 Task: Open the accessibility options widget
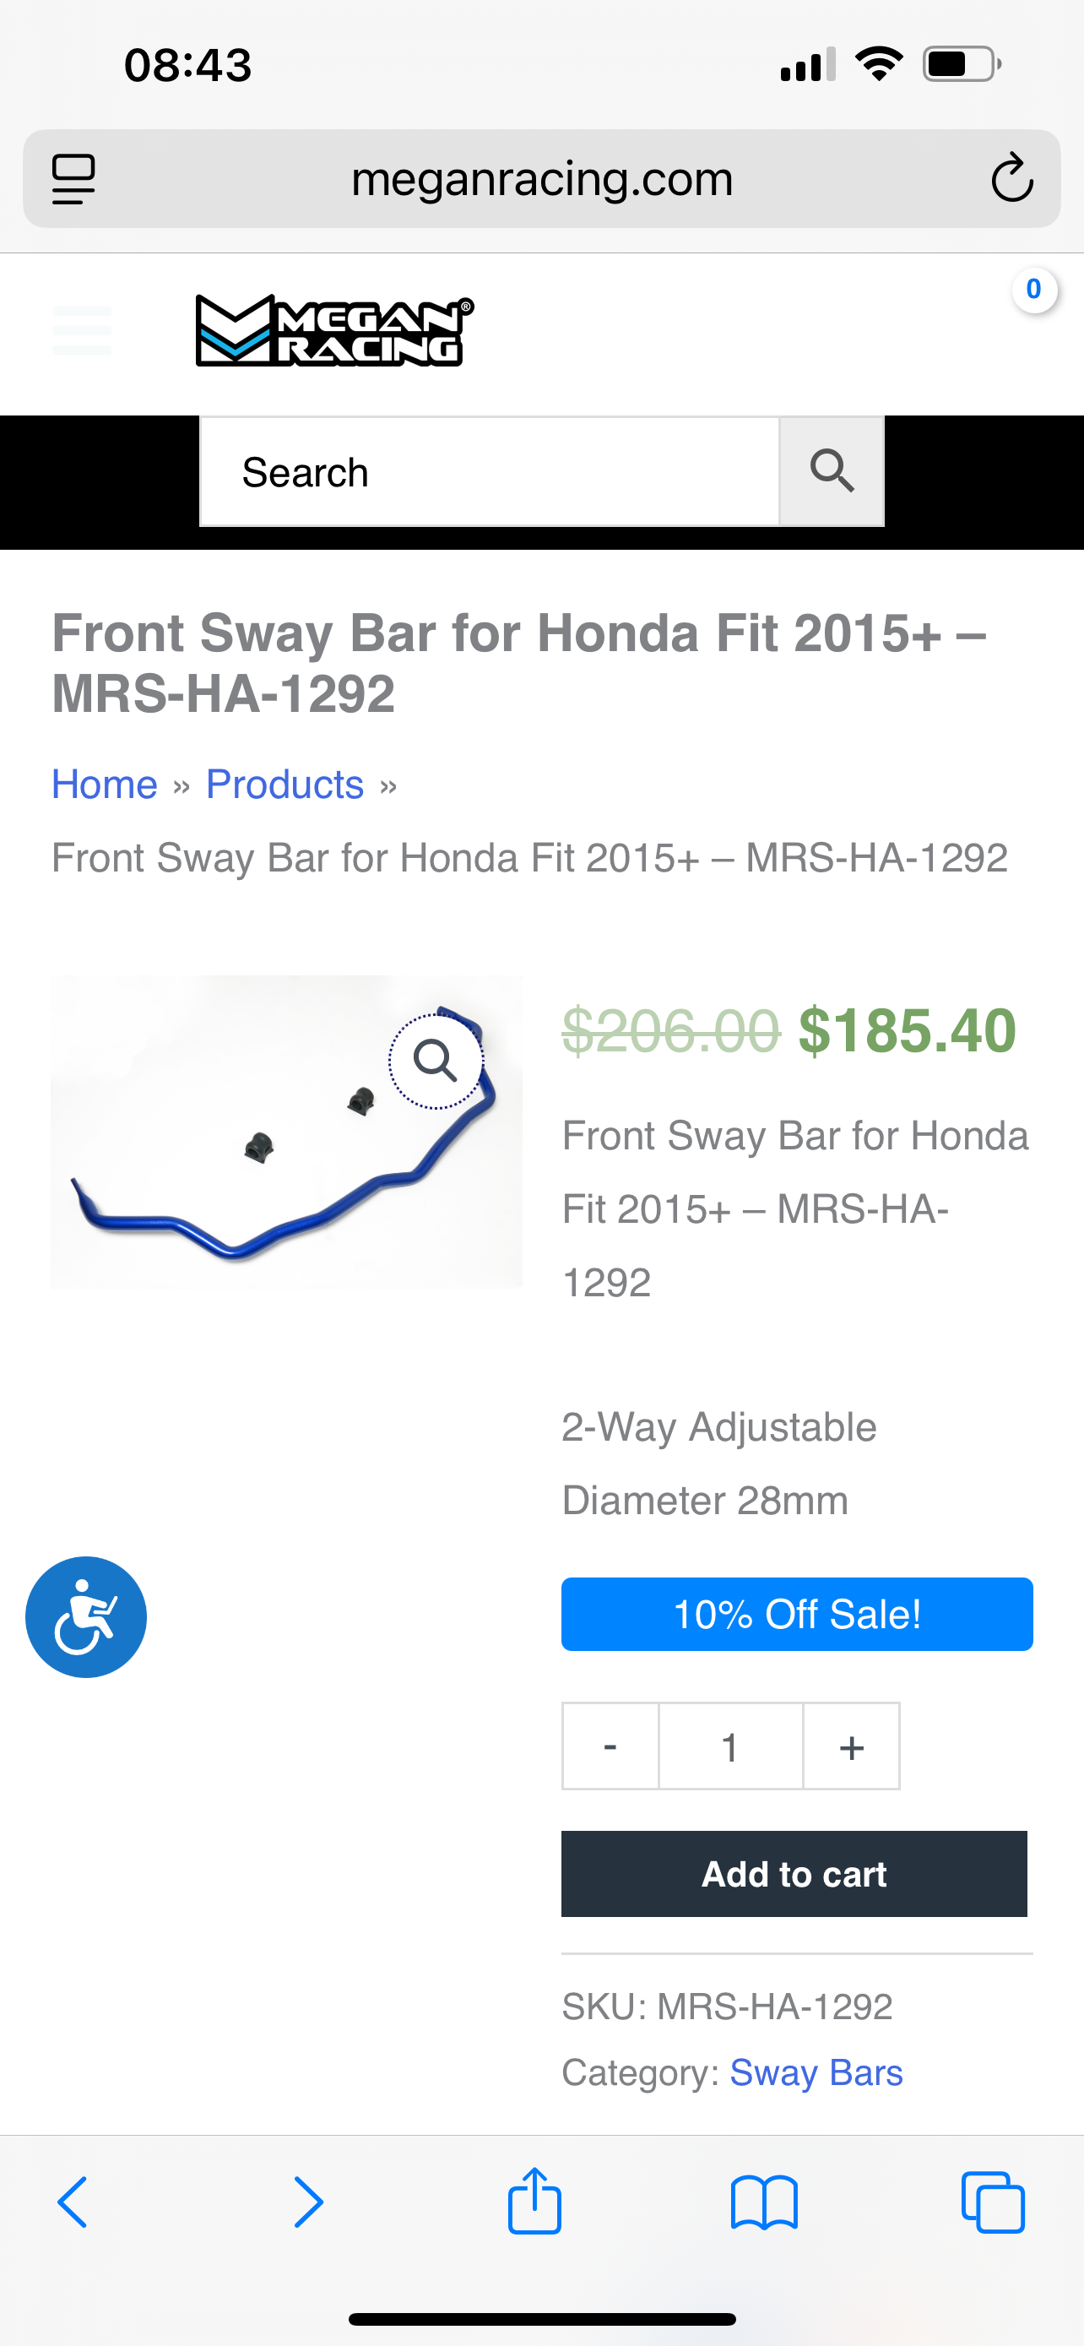[85, 1616]
